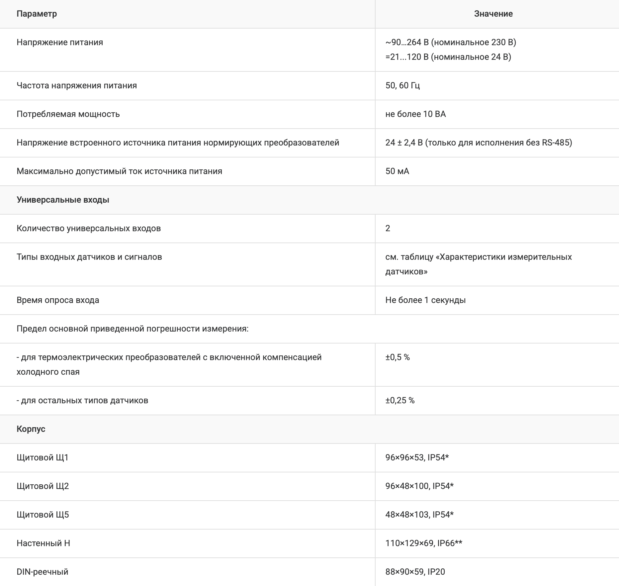Click the 'Корпус' section heading
The height and width of the screenshot is (586, 619).
[x=31, y=429]
